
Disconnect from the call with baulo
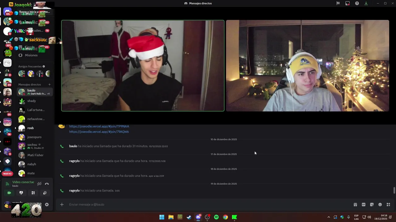coord(47,184)
